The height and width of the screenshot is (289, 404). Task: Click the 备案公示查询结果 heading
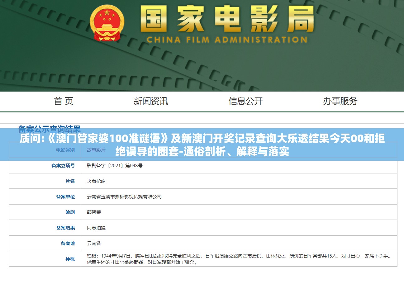click(50, 129)
